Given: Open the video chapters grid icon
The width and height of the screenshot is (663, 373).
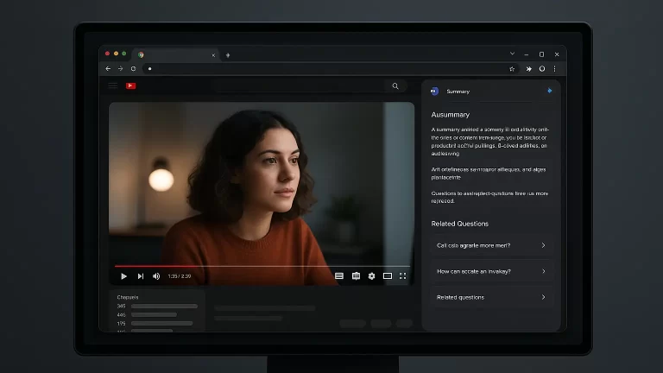Looking at the screenshot, I should (x=356, y=276).
